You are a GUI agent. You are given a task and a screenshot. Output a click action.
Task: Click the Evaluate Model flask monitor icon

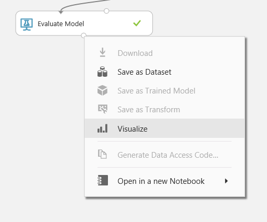click(27, 25)
